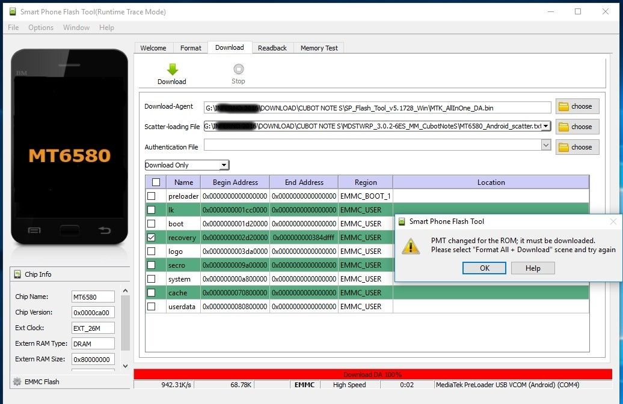Image resolution: width=623 pixels, height=404 pixels.
Task: Check the logo partition checkbox
Action: 152,252
